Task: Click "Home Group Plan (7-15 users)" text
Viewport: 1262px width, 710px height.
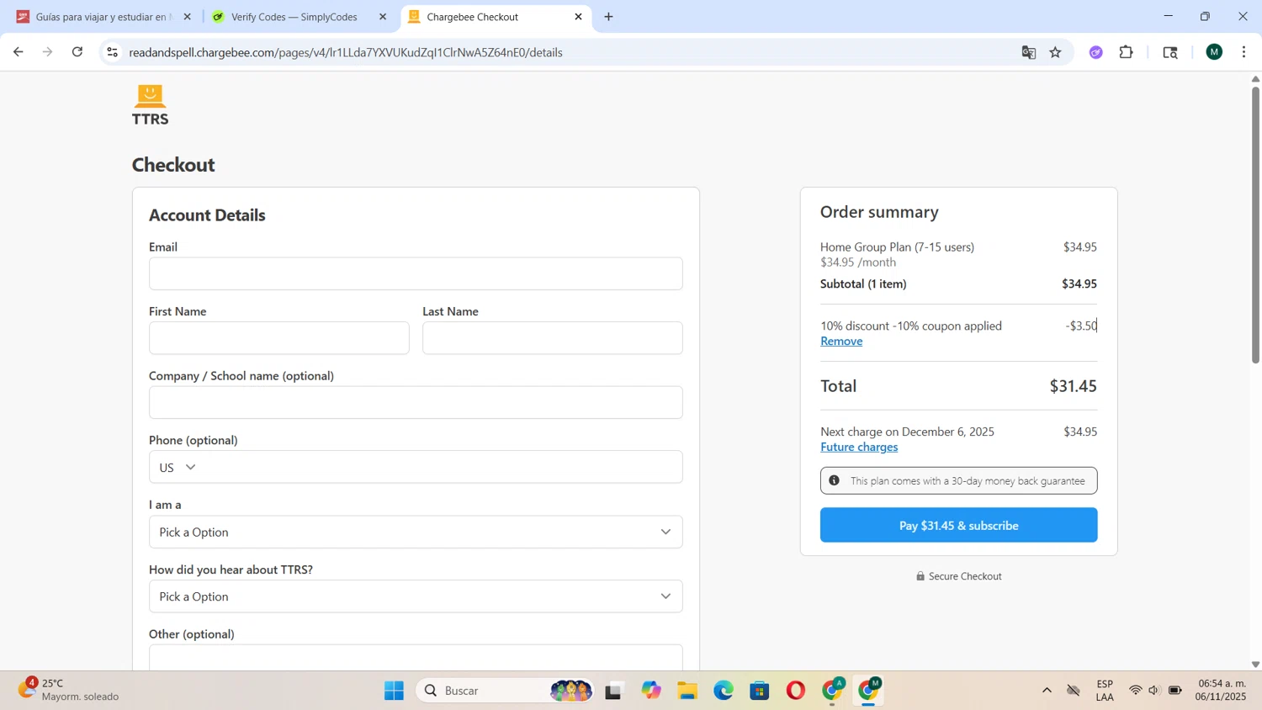Action: tap(897, 246)
